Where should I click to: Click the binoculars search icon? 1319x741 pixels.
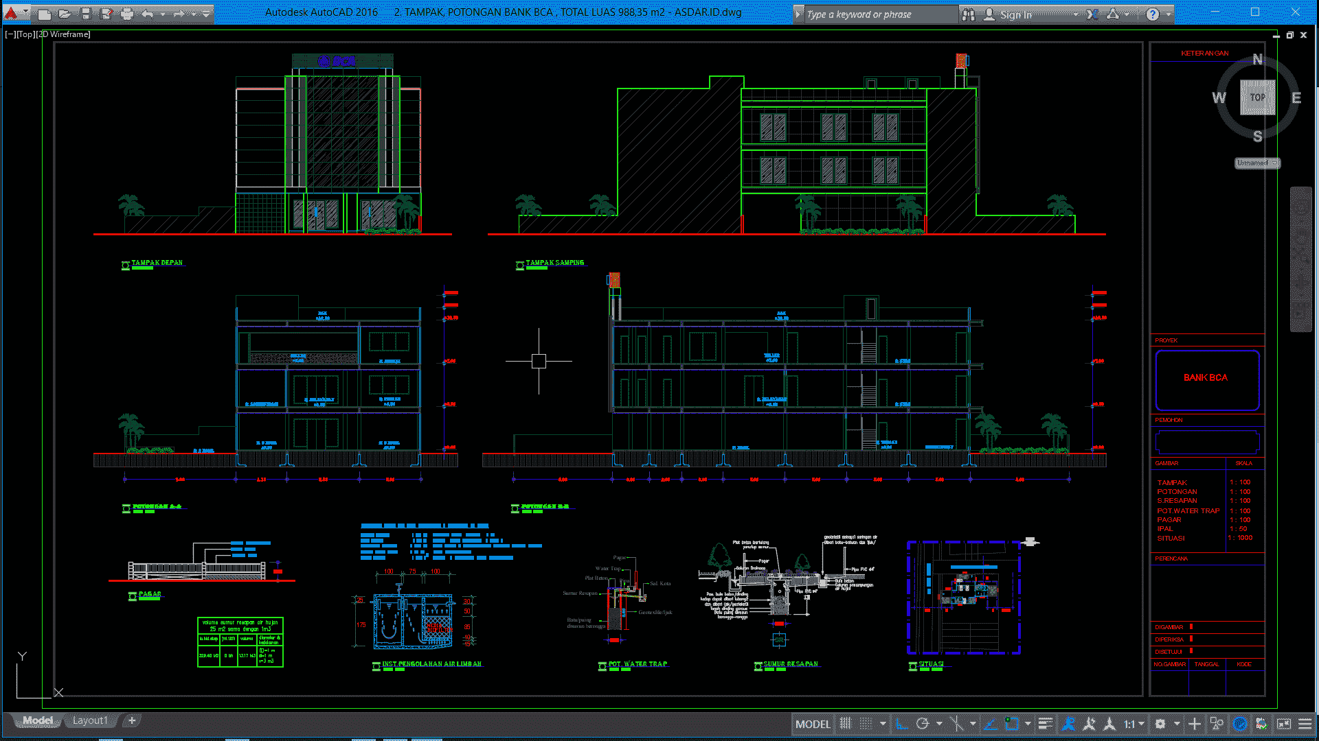[x=968, y=14]
